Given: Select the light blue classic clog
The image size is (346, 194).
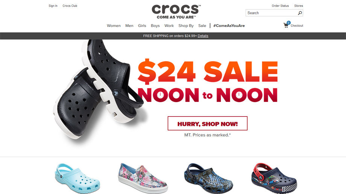Looking at the screenshot, I should pos(77,178).
